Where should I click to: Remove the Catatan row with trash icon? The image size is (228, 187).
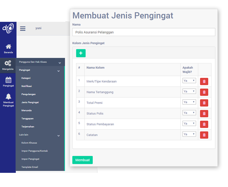tap(204, 135)
